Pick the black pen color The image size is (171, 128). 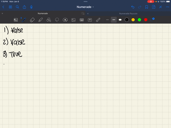click(127, 20)
